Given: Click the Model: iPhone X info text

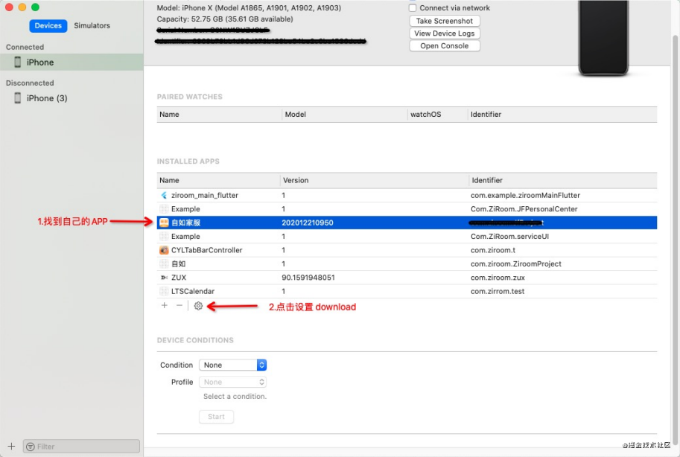Looking at the screenshot, I should click(249, 7).
